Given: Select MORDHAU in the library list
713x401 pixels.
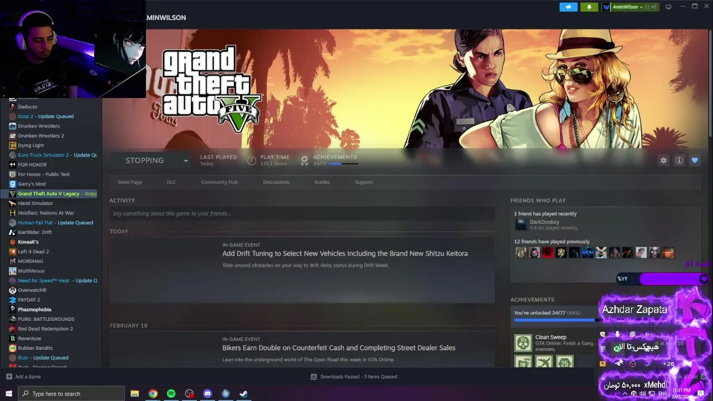Looking at the screenshot, I should tap(30, 261).
